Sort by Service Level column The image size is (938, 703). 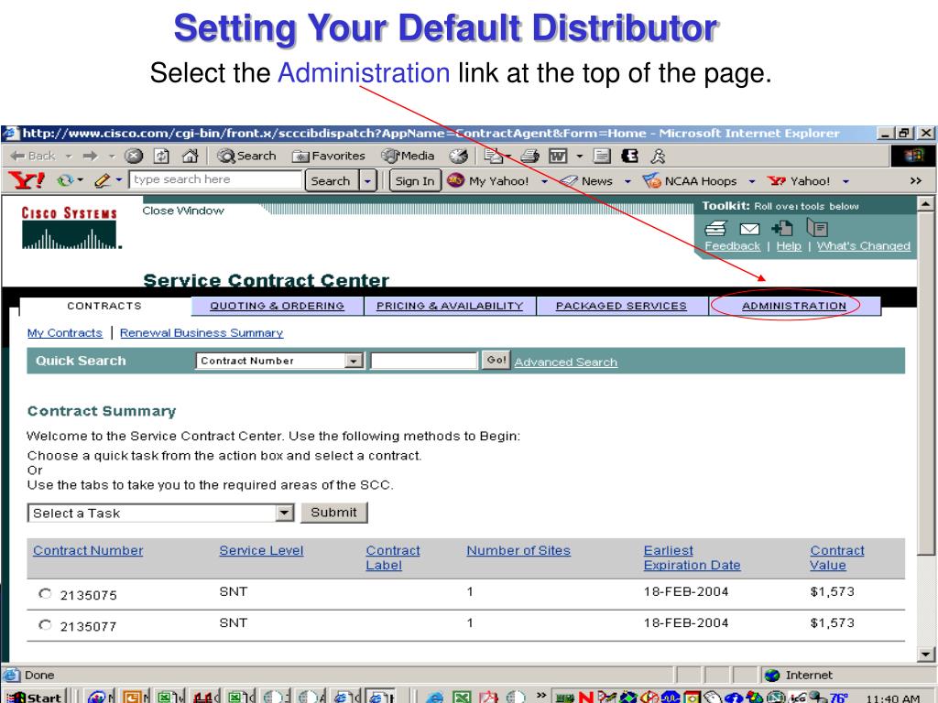pyautogui.click(x=261, y=550)
